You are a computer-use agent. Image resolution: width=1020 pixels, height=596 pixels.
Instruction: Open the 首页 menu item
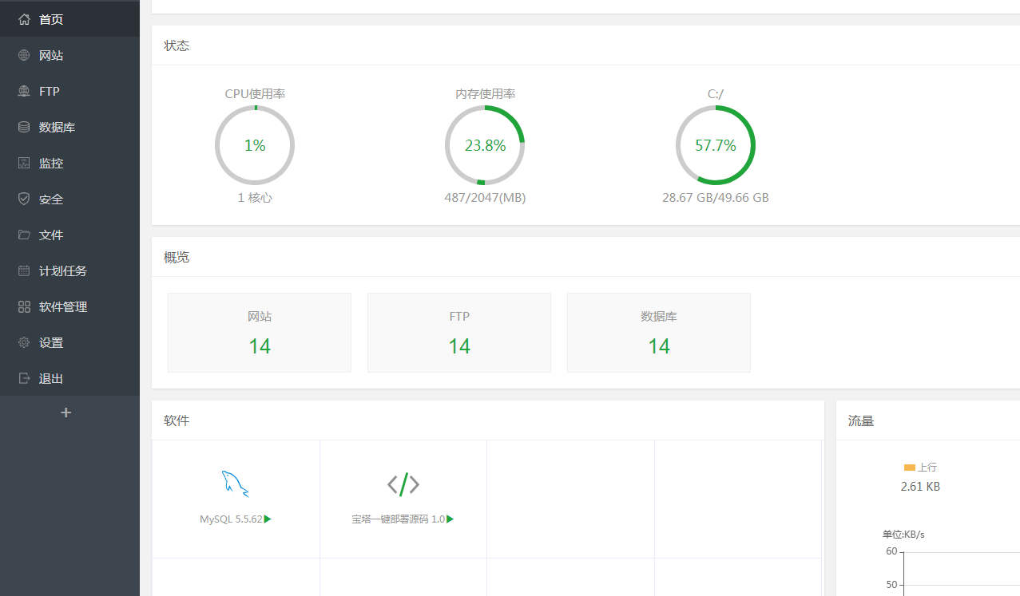(x=69, y=19)
